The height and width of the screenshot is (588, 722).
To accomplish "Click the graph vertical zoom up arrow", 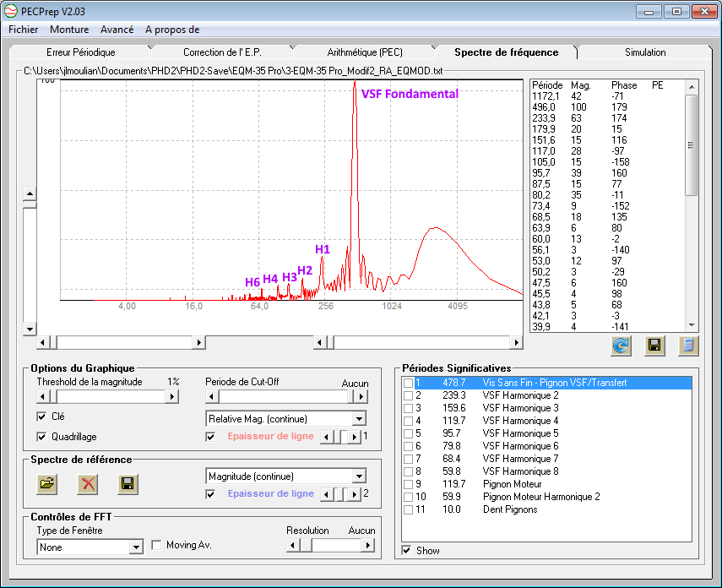I will 30,193.
